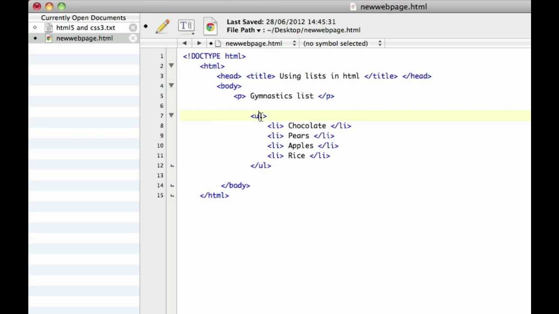
Task: Click line number 6 in the gutter
Action: click(162, 106)
